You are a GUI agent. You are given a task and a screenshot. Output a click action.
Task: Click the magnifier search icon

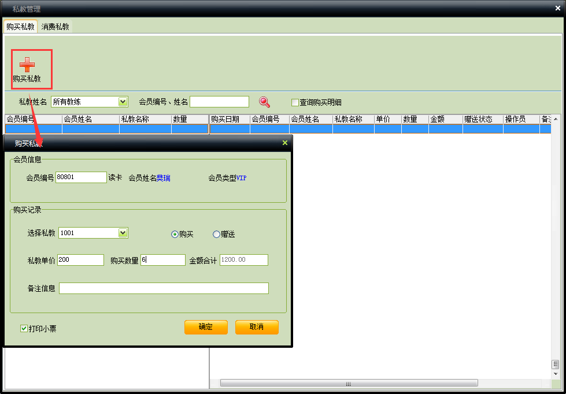click(264, 102)
